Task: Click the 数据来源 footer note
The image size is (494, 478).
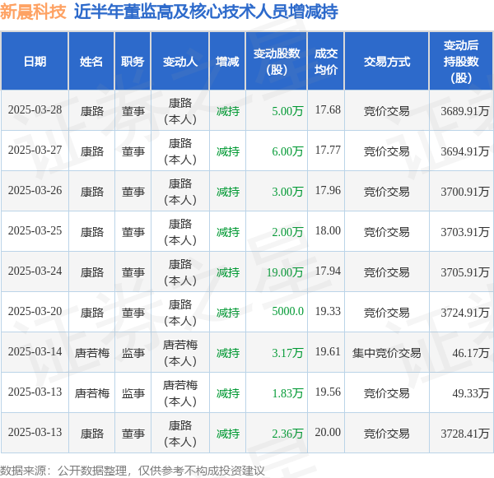Action: point(133,471)
